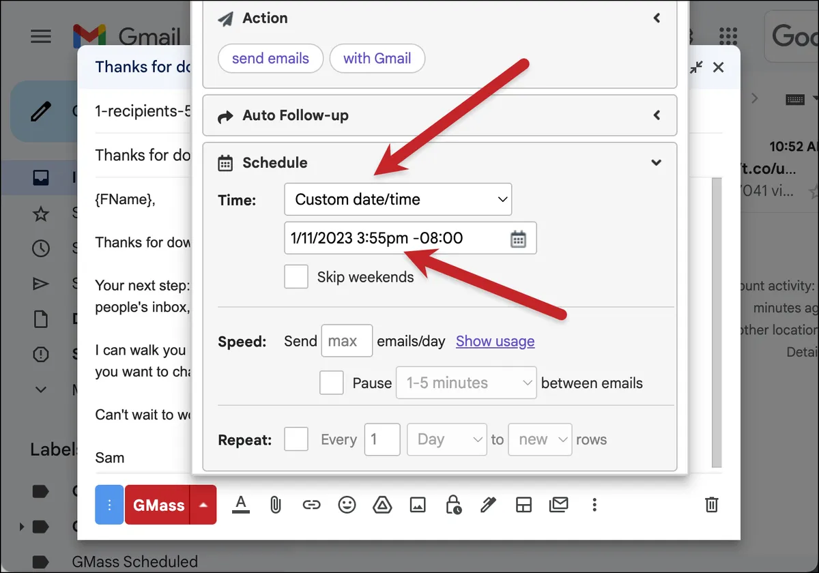The width and height of the screenshot is (819, 573).
Task: Expand the Action section chevron
Action: tap(657, 18)
